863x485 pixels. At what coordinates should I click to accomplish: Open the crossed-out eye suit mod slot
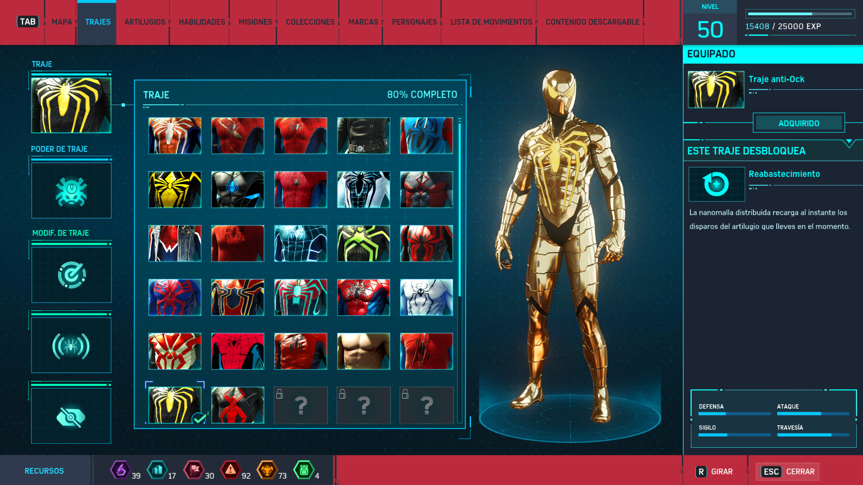coord(71,416)
